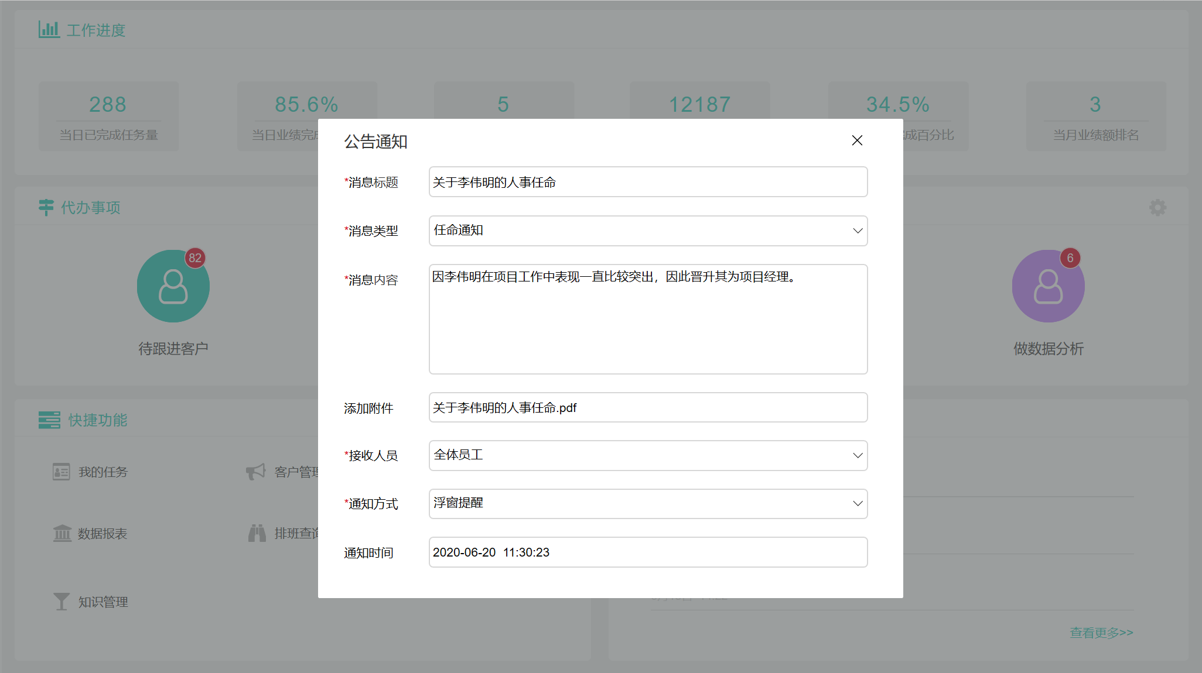
Task: Expand the 接收人员 dropdown showing 全体员工
Action: (648, 455)
